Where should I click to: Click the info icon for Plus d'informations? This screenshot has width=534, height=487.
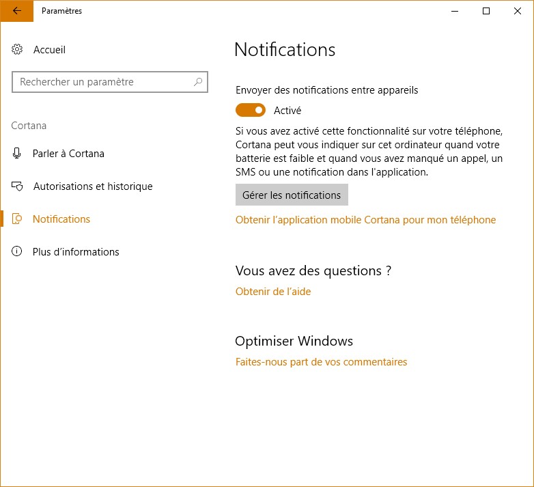(18, 252)
